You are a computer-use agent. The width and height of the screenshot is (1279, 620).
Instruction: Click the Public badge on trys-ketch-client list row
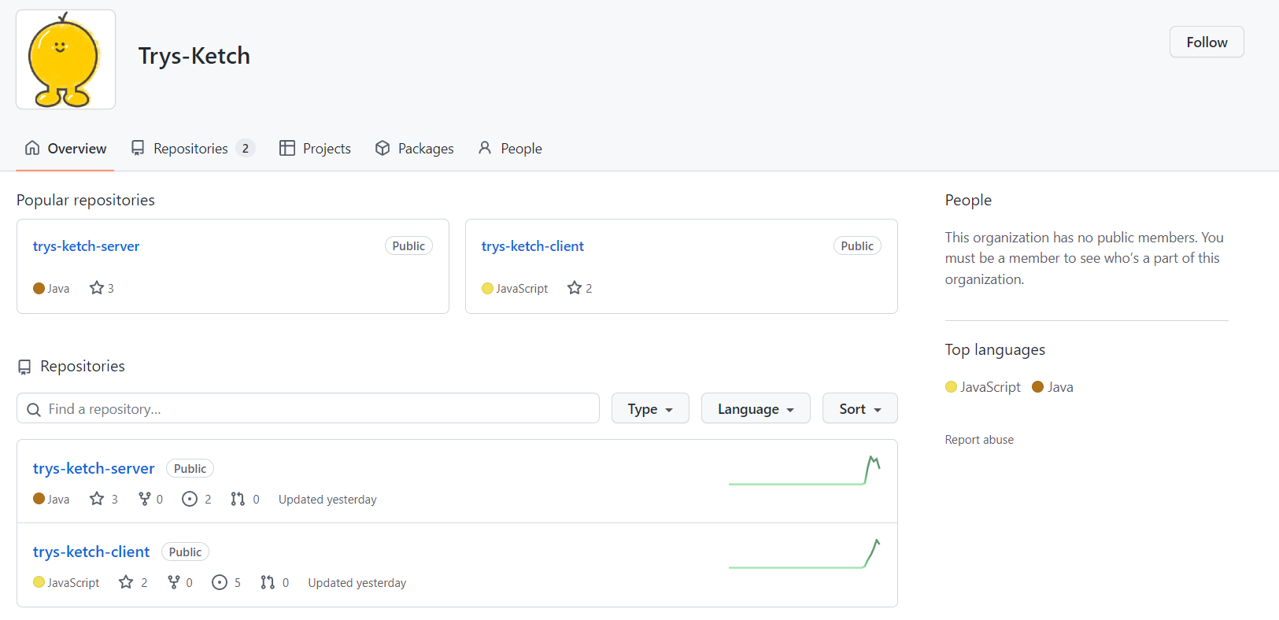(x=185, y=552)
